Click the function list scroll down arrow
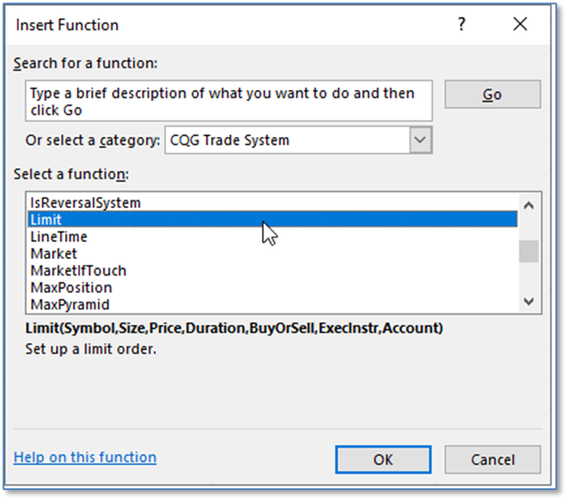Image resolution: width=568 pixels, height=500 pixels. click(x=528, y=301)
